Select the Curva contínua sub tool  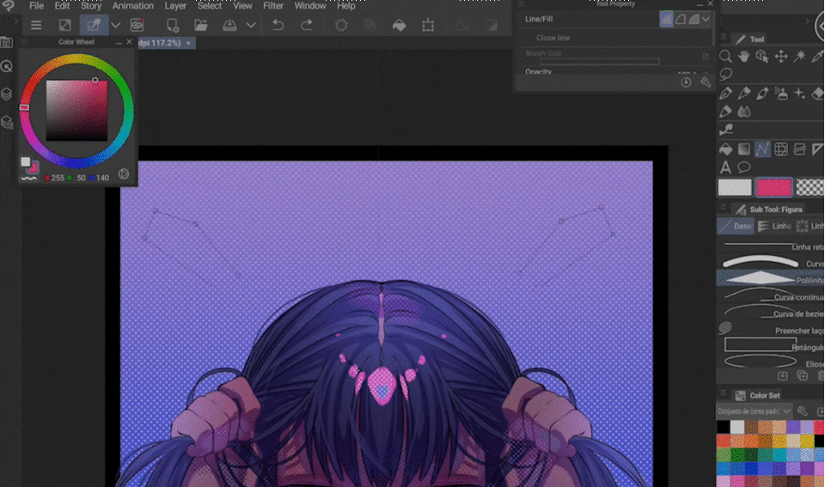pos(771,296)
